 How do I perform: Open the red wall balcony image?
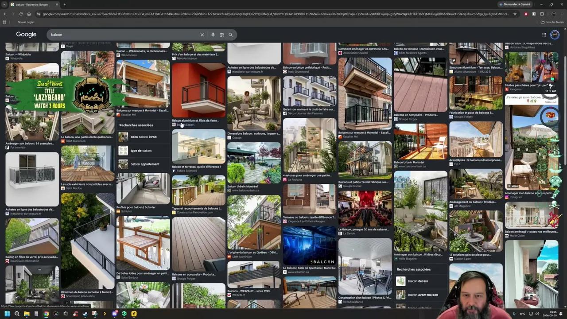point(198,90)
